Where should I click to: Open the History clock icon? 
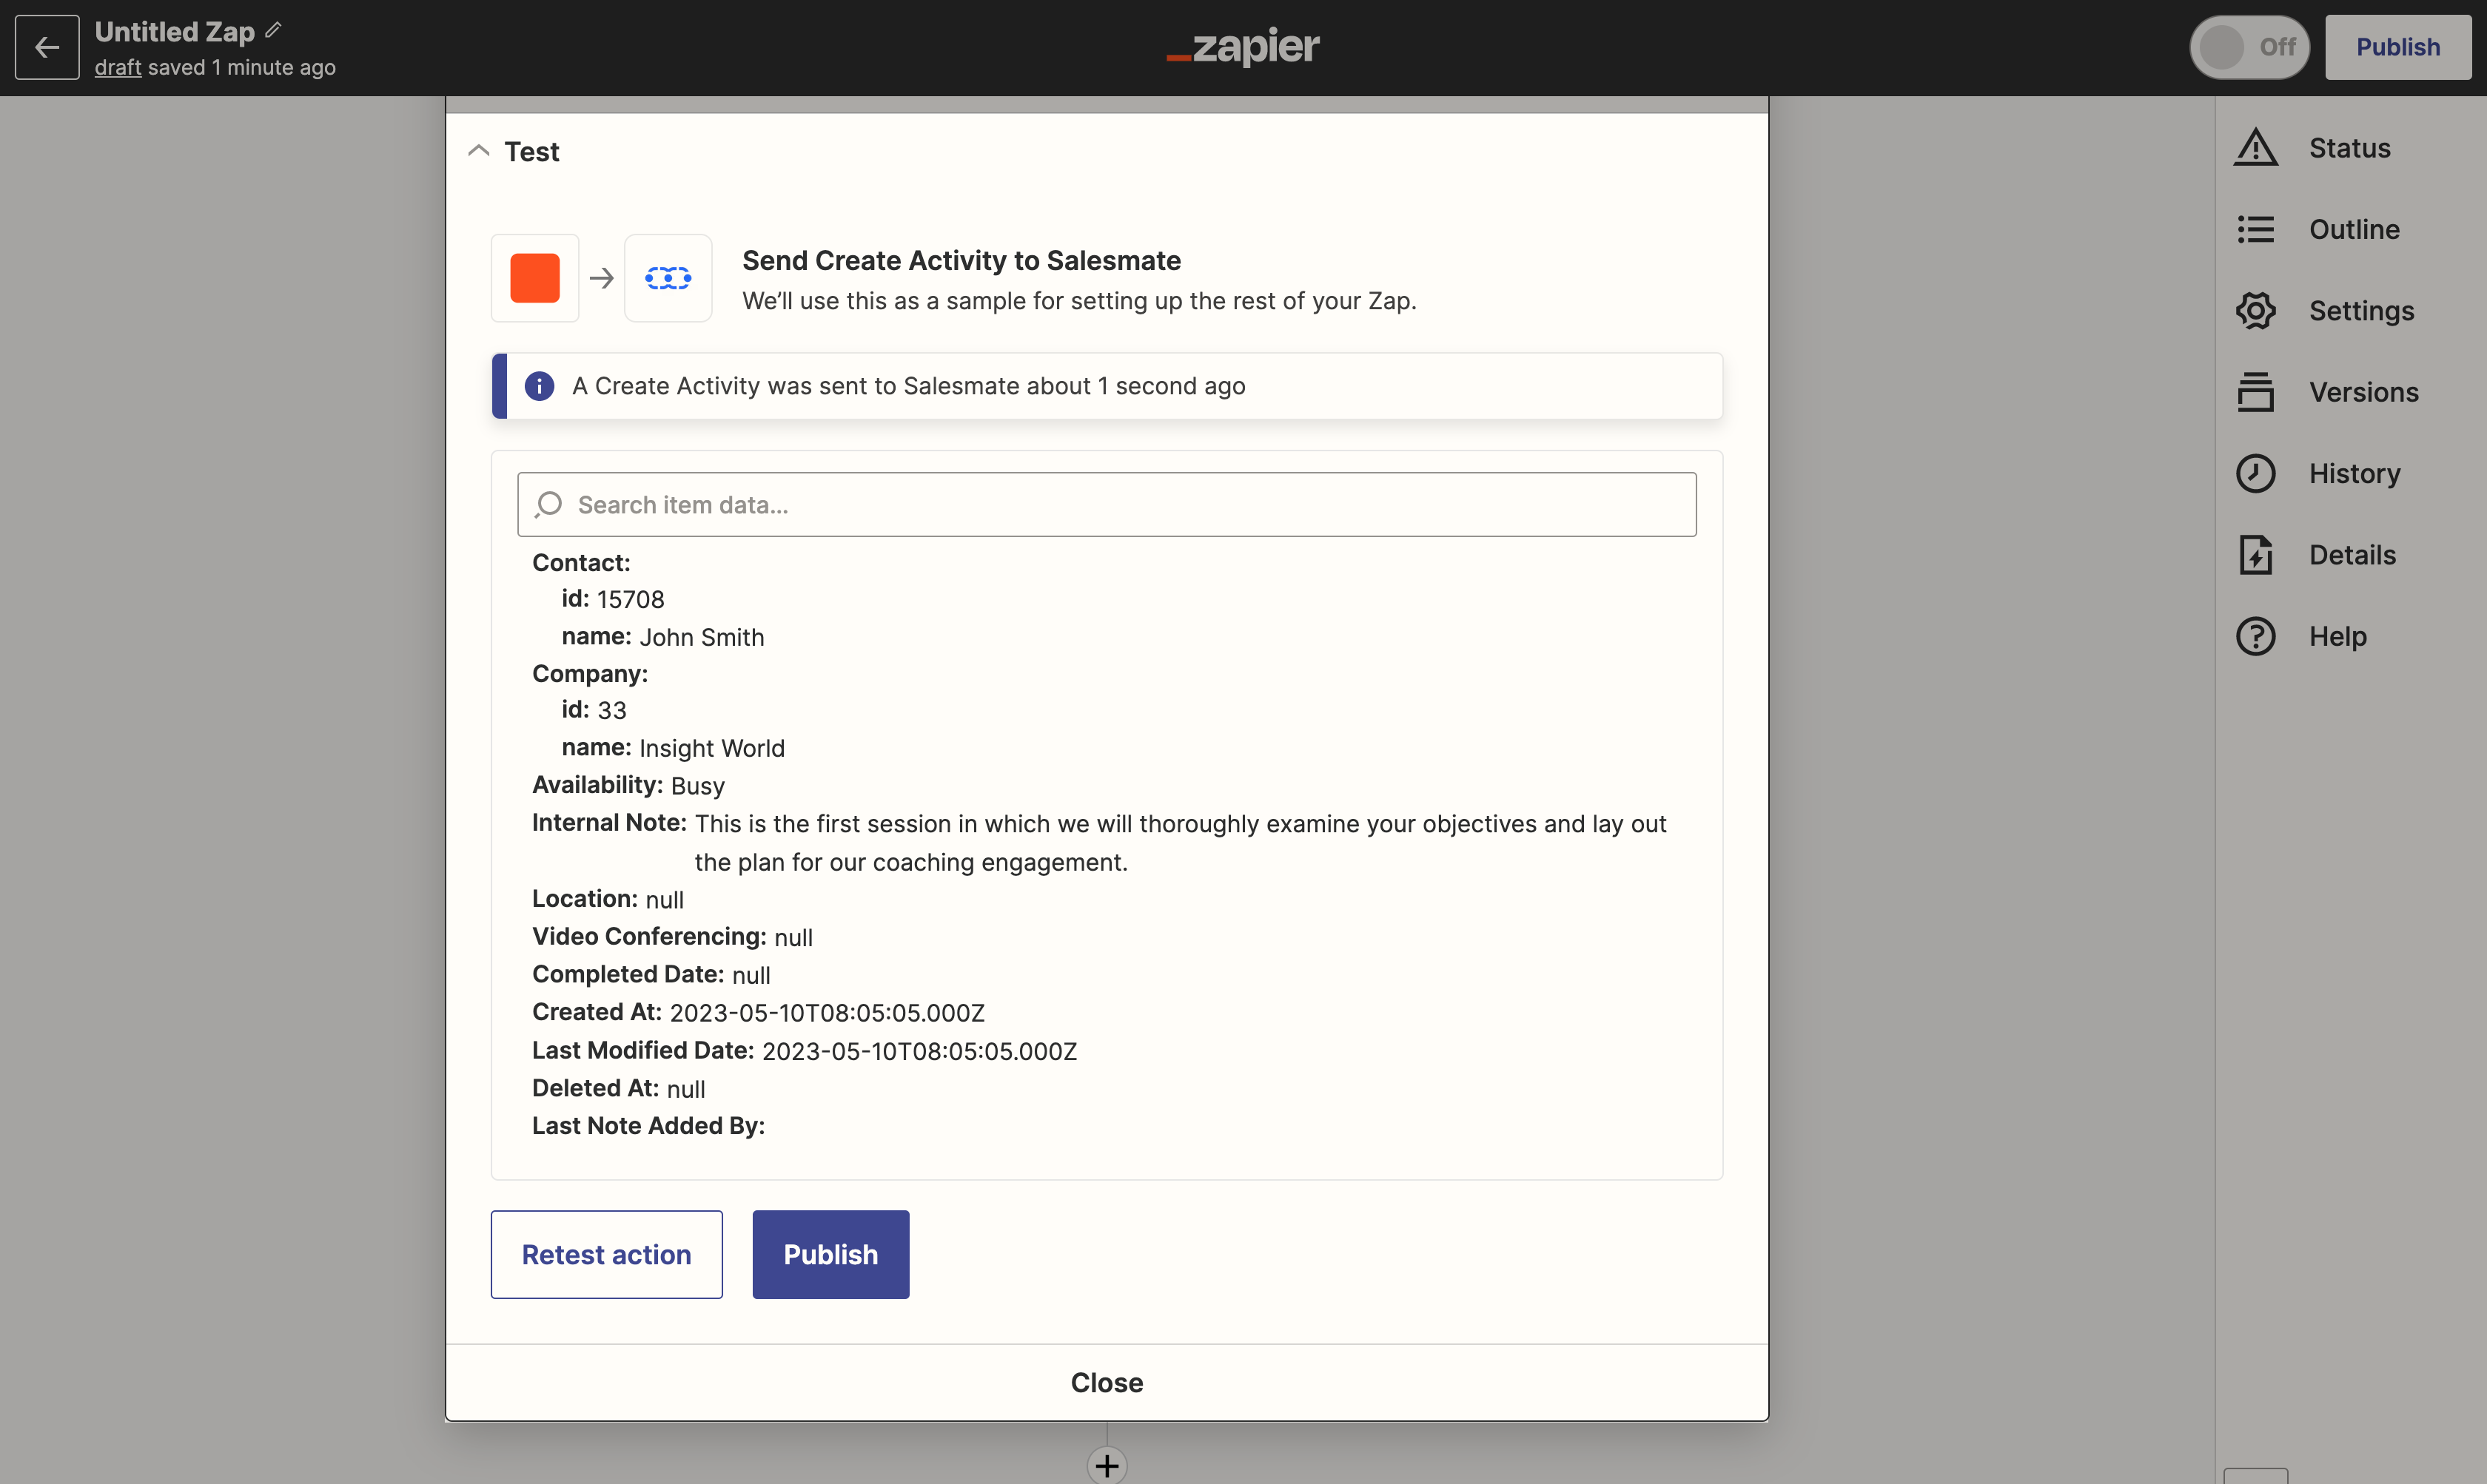coord(2256,473)
